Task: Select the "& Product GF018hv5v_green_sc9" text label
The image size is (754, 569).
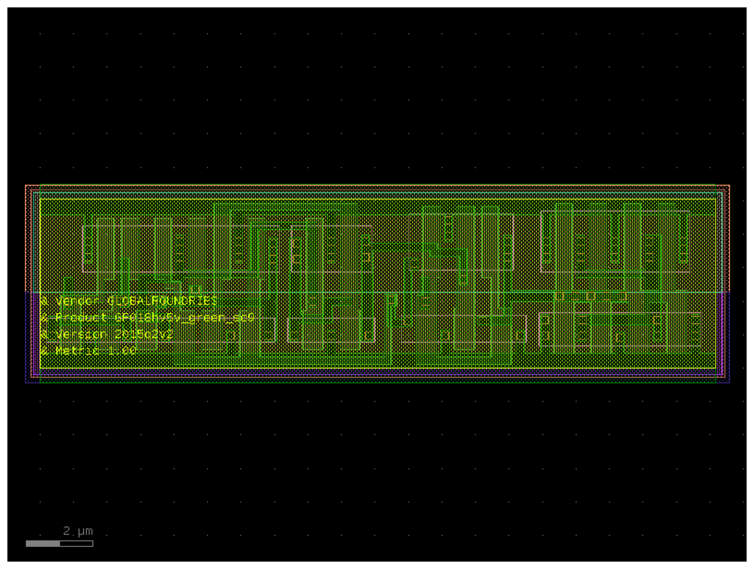Action: 147,317
